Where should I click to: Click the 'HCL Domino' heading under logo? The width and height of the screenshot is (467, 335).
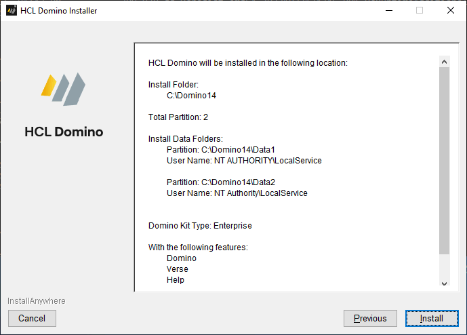point(64,132)
